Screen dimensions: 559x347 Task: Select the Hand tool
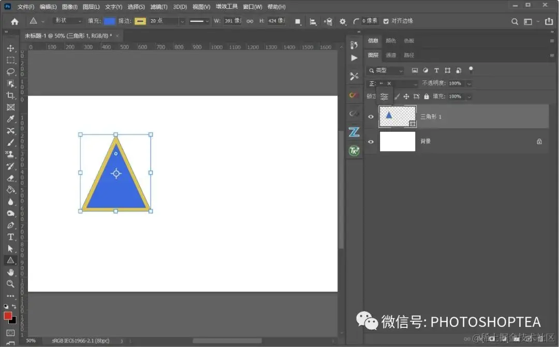click(10, 272)
